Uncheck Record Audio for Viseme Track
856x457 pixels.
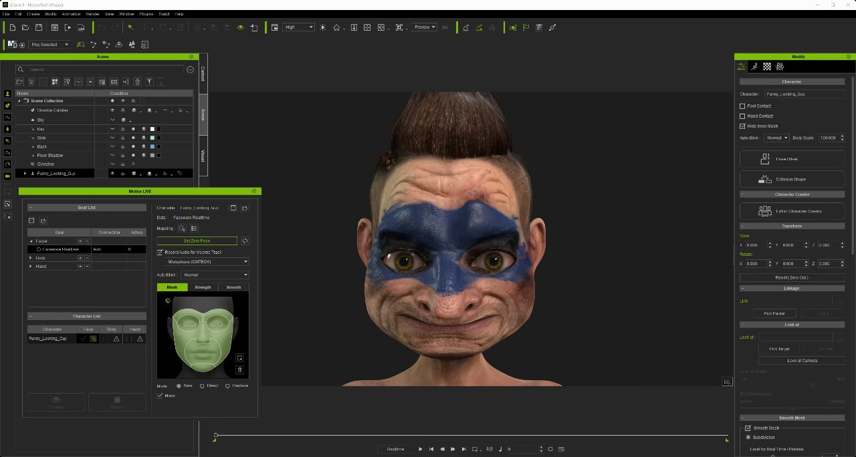[x=160, y=253]
